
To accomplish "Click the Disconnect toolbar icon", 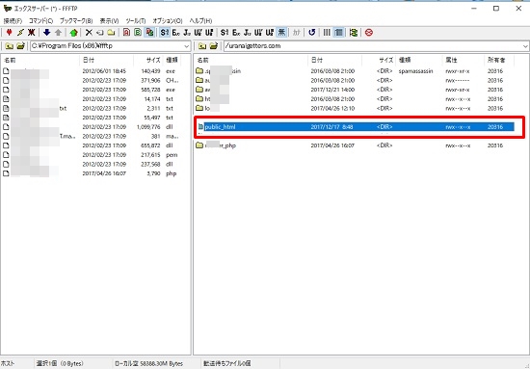I will [x=31, y=33].
